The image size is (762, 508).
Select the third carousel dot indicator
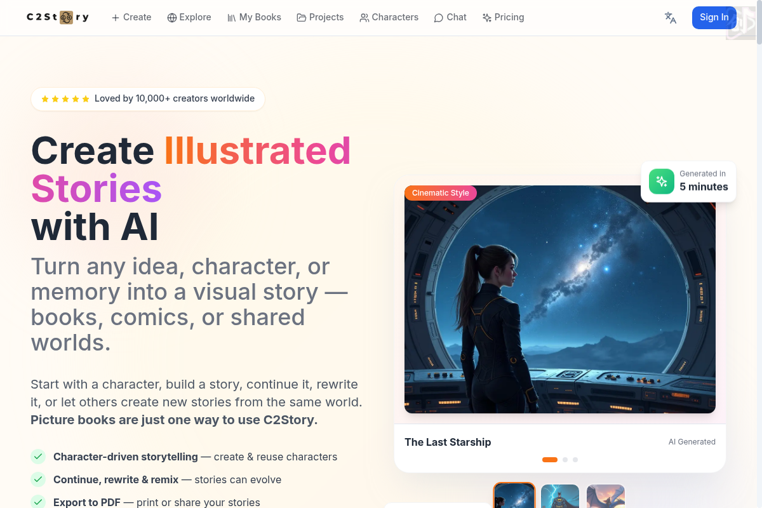coord(575,460)
